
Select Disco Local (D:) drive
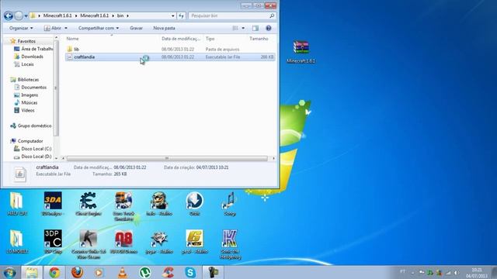(33, 157)
